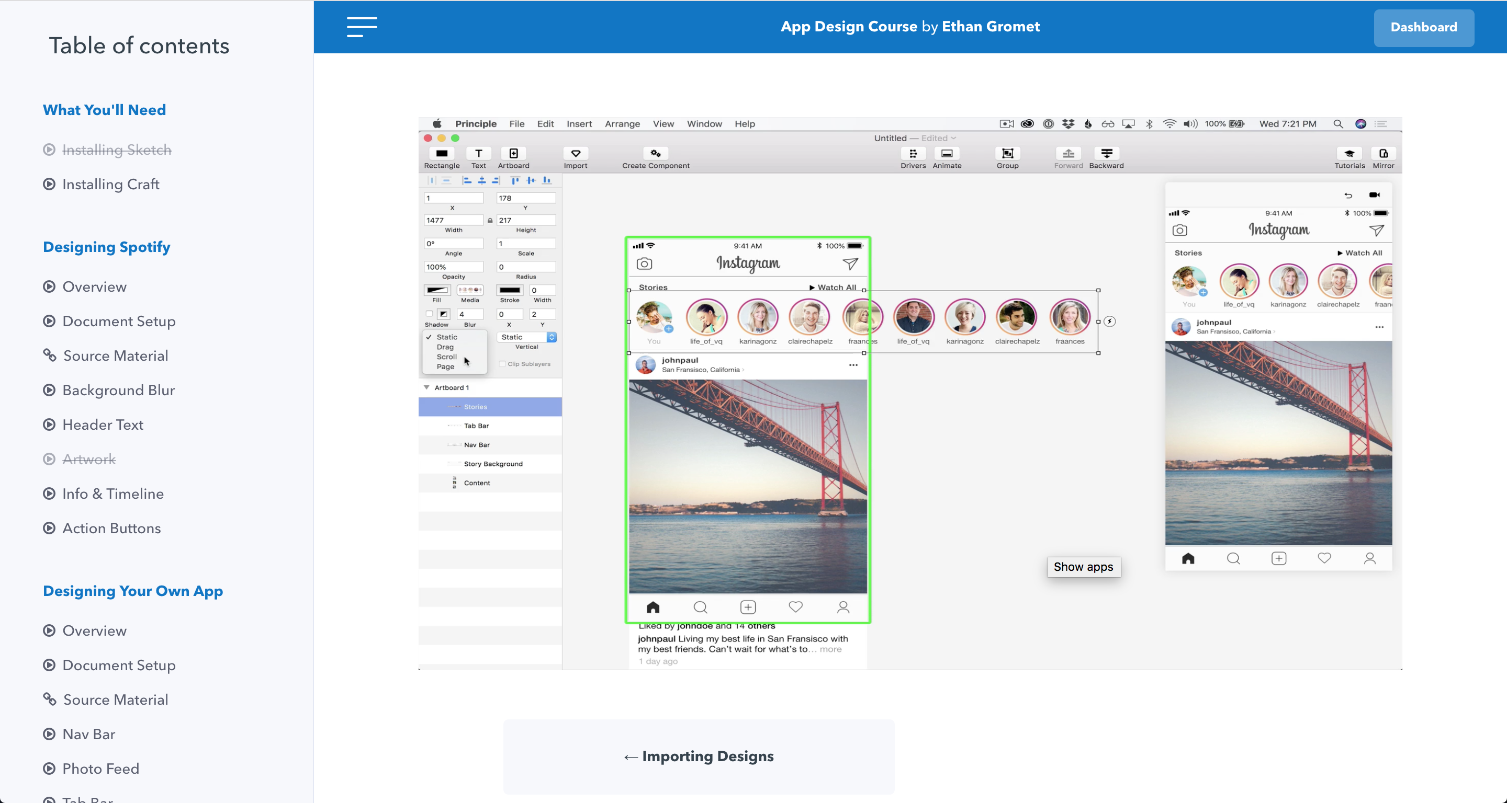
Task: Toggle the width/height aspect ratio lock
Action: click(x=489, y=220)
